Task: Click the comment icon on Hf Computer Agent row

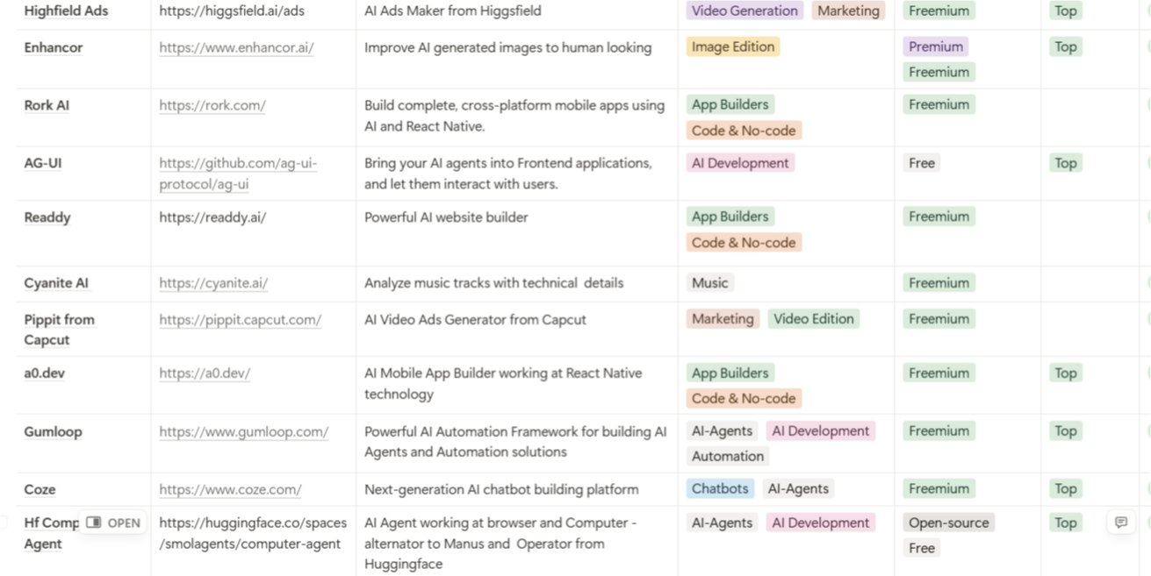Action: (1121, 523)
